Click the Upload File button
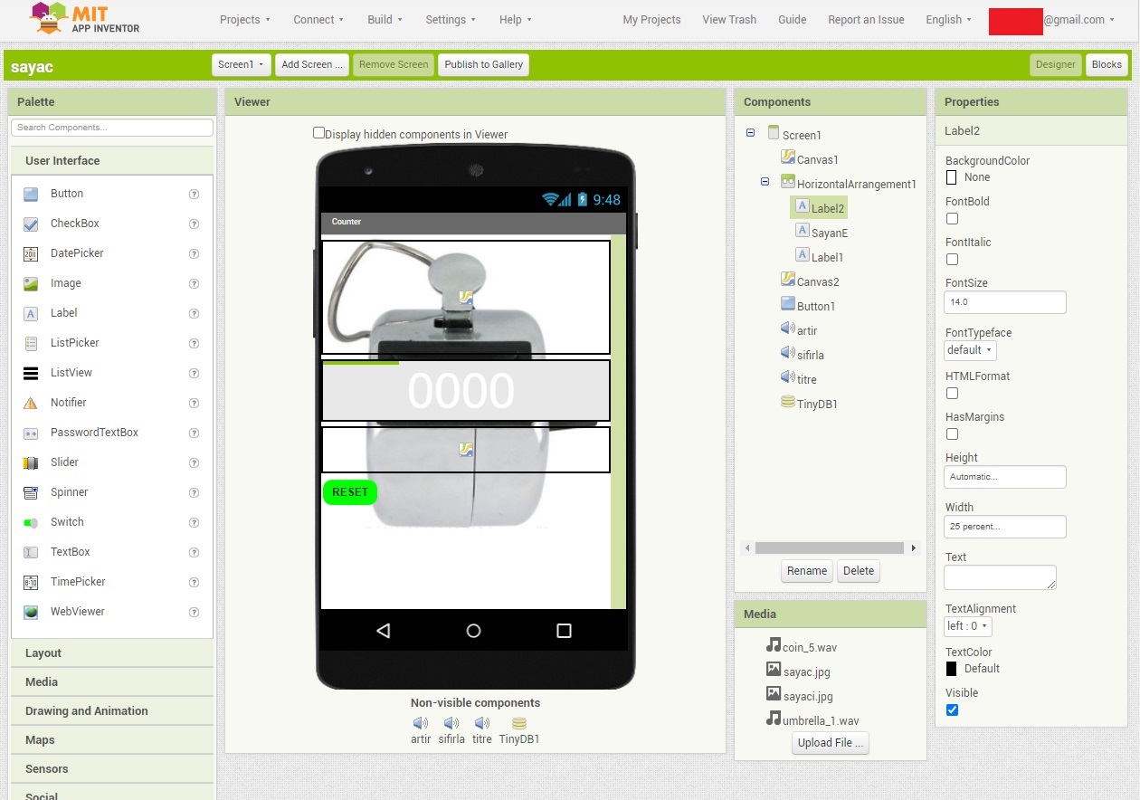The image size is (1140, 800). 831,743
